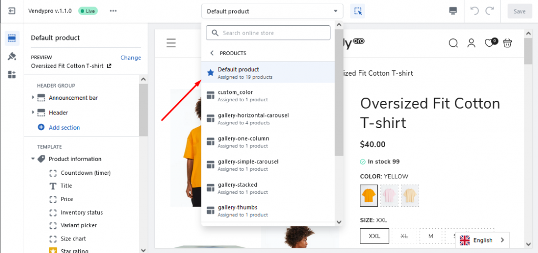Click the Search online store field

click(x=268, y=33)
